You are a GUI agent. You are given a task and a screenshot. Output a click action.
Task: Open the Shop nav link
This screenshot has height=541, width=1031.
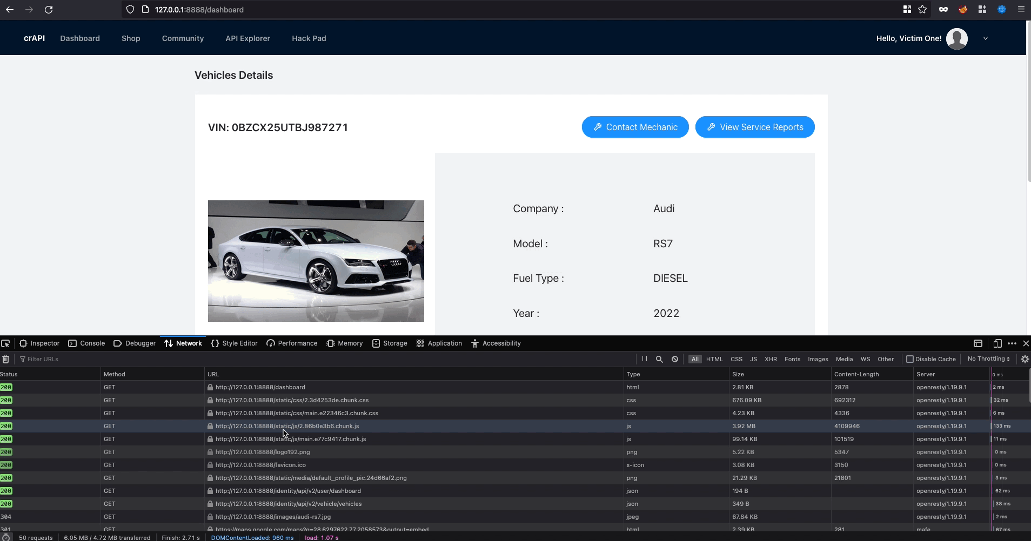point(131,38)
